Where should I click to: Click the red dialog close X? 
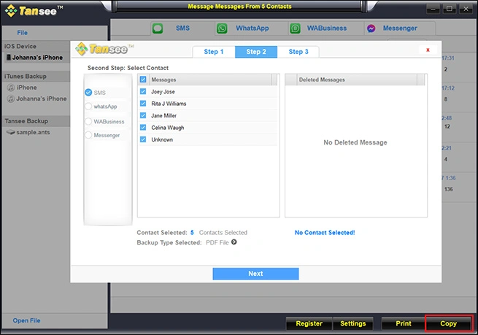click(x=427, y=50)
